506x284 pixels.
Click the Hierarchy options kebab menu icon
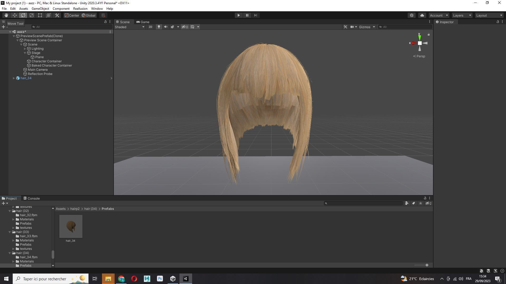(x=110, y=22)
